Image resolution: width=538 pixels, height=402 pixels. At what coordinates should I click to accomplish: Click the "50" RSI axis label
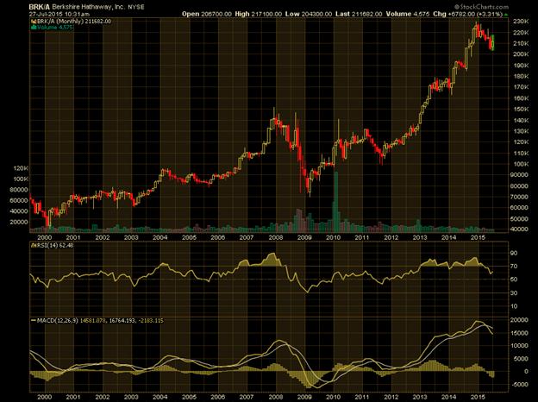tap(514, 280)
